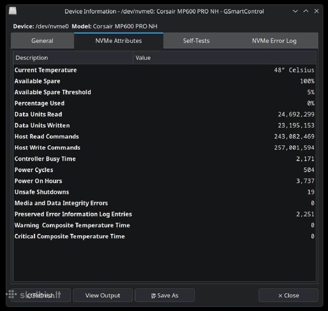Select the Available Spare Threshold row

164,92
